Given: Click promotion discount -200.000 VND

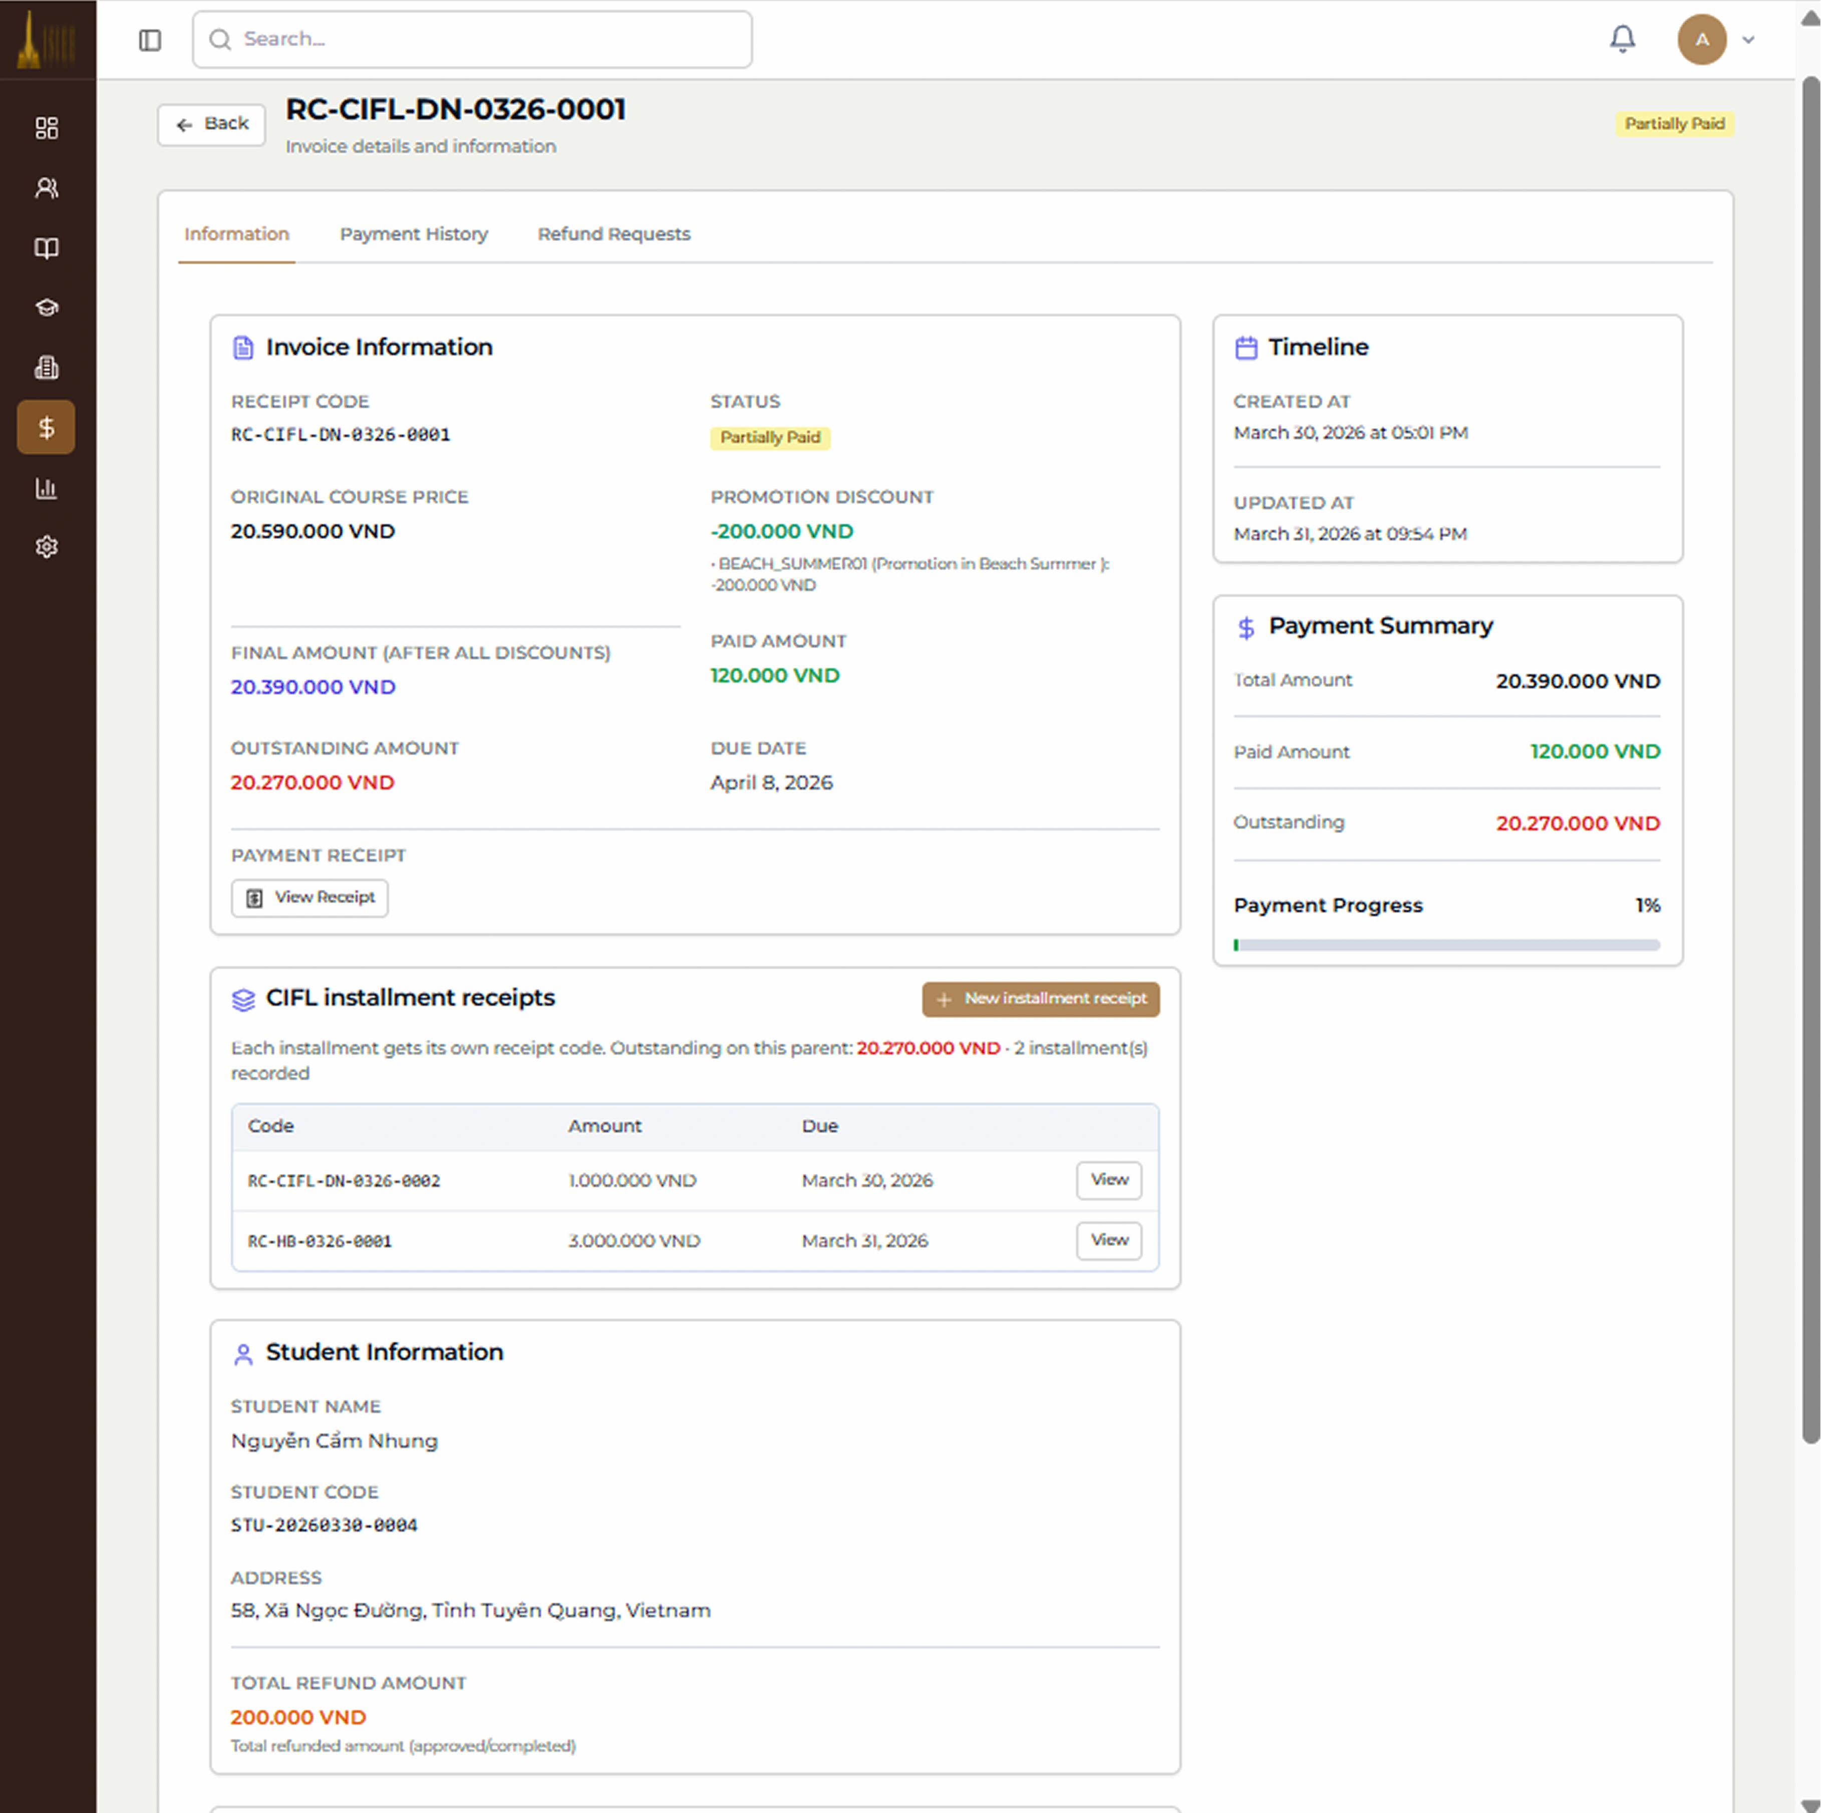Looking at the screenshot, I should (x=782, y=532).
